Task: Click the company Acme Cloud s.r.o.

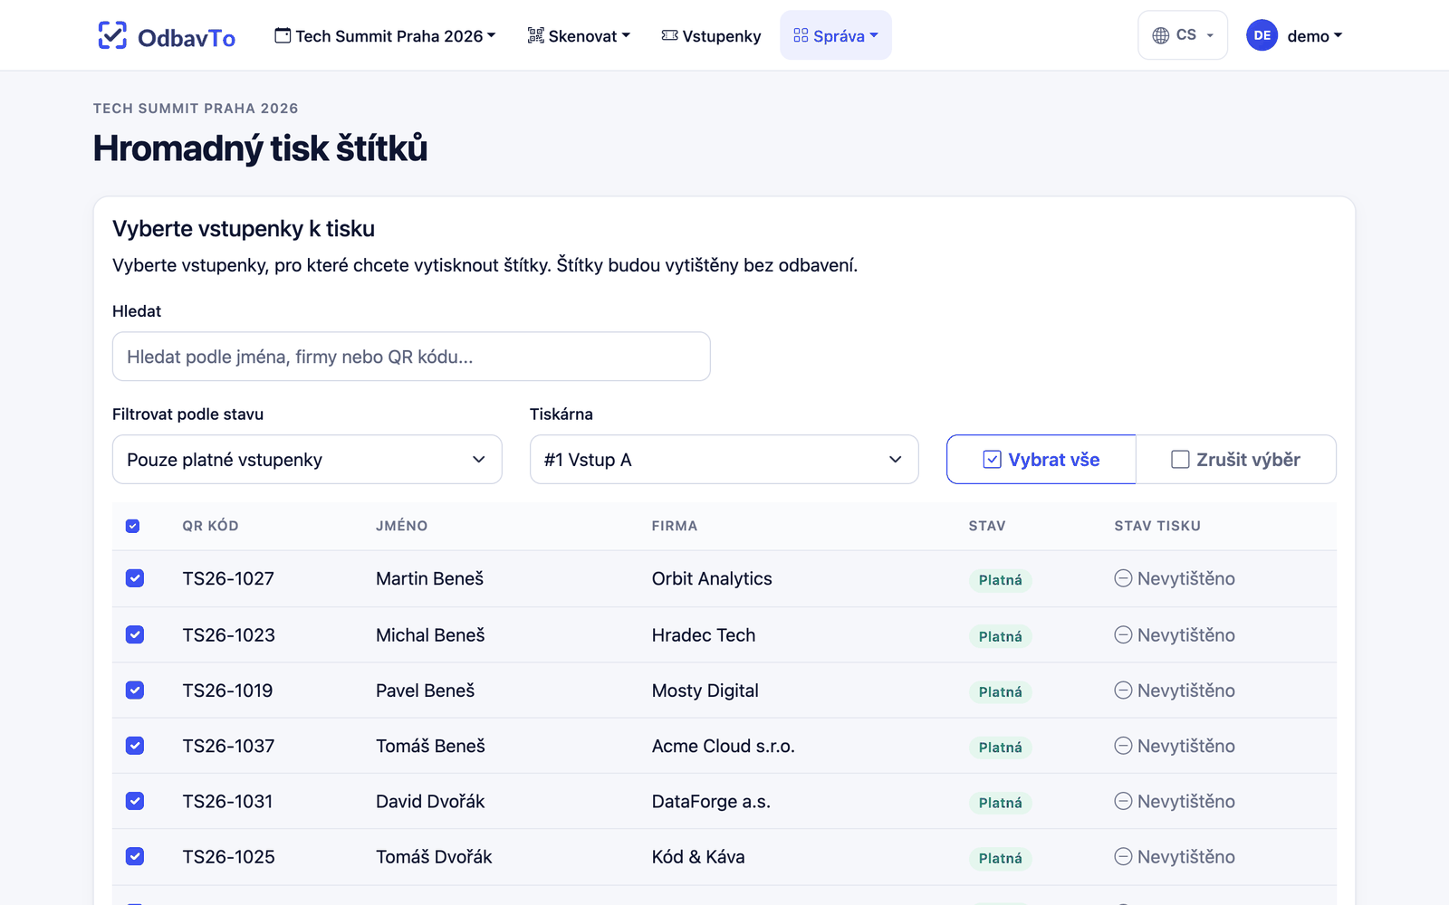Action: coord(724,746)
